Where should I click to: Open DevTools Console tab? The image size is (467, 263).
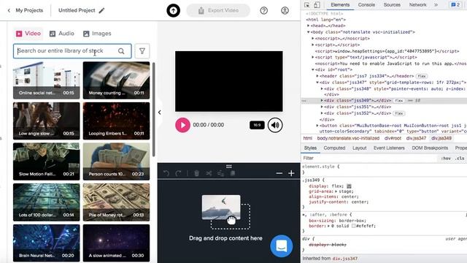(x=366, y=5)
